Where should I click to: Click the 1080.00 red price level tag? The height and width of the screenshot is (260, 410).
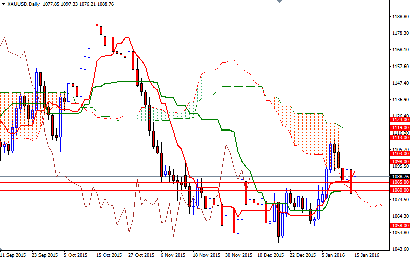pyautogui.click(x=400, y=190)
